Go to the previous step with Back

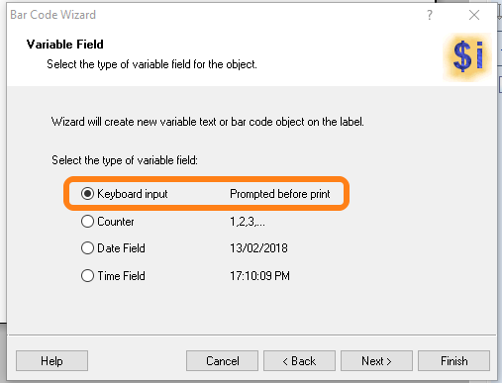[x=299, y=361]
